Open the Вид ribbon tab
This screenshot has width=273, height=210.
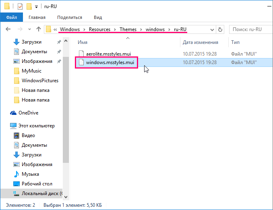[98, 17]
